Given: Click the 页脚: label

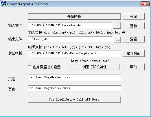Looking at the screenshot, I should (12, 89).
